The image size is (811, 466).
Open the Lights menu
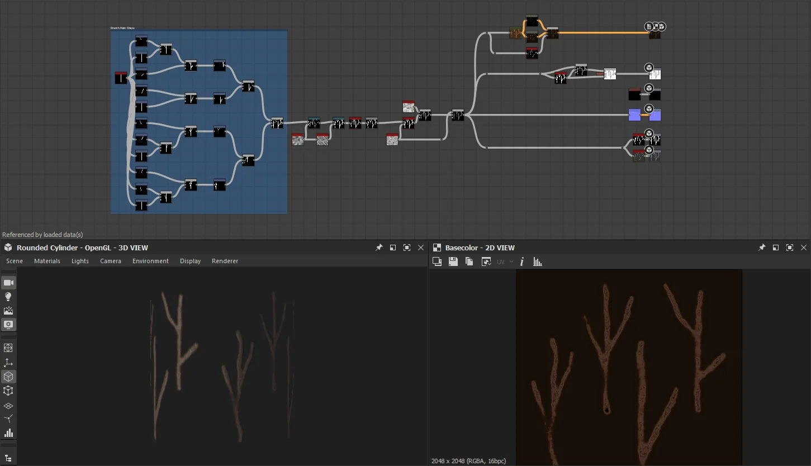tap(80, 261)
